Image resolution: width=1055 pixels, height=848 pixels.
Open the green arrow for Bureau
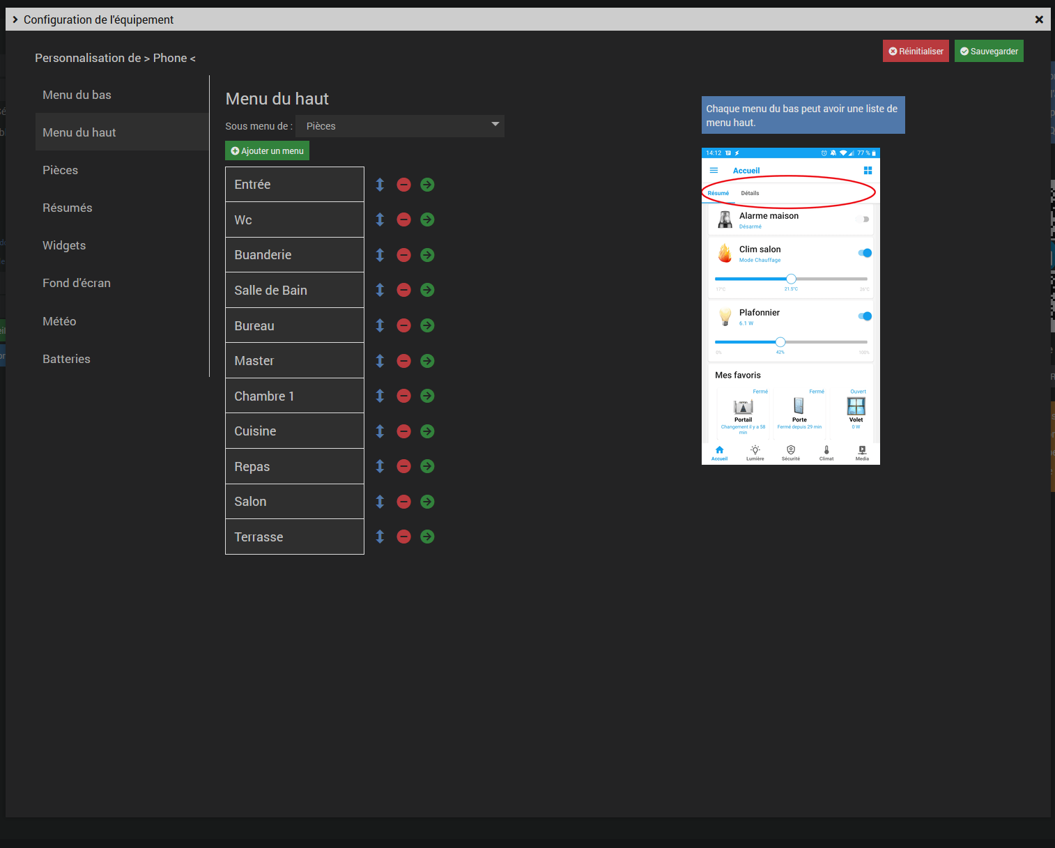click(427, 325)
